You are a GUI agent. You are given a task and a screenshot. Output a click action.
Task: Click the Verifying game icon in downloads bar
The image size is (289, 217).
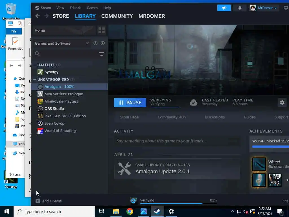pyautogui.click(x=133, y=201)
